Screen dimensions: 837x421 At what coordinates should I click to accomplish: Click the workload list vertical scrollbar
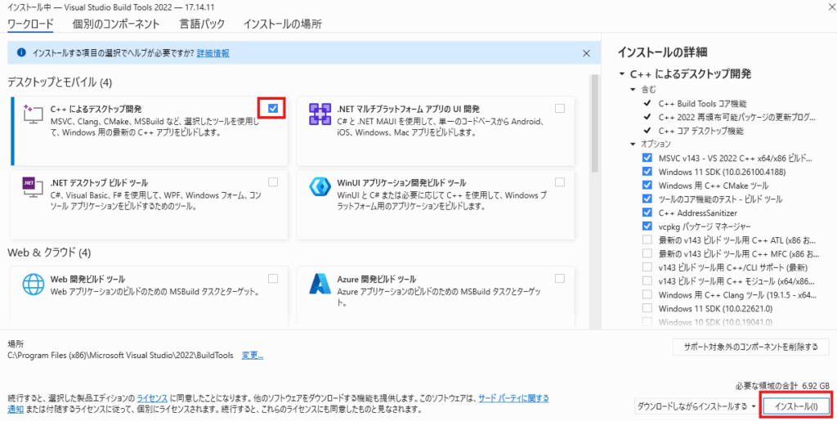594,123
